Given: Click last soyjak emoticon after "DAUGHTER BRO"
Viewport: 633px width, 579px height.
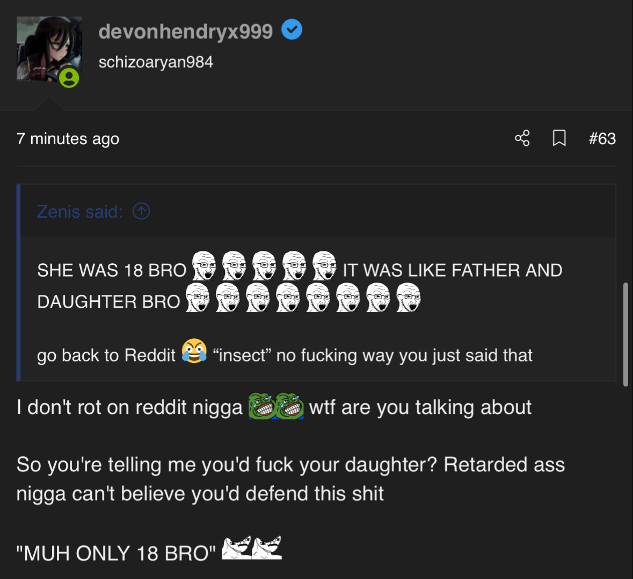Looking at the screenshot, I should 408,298.
